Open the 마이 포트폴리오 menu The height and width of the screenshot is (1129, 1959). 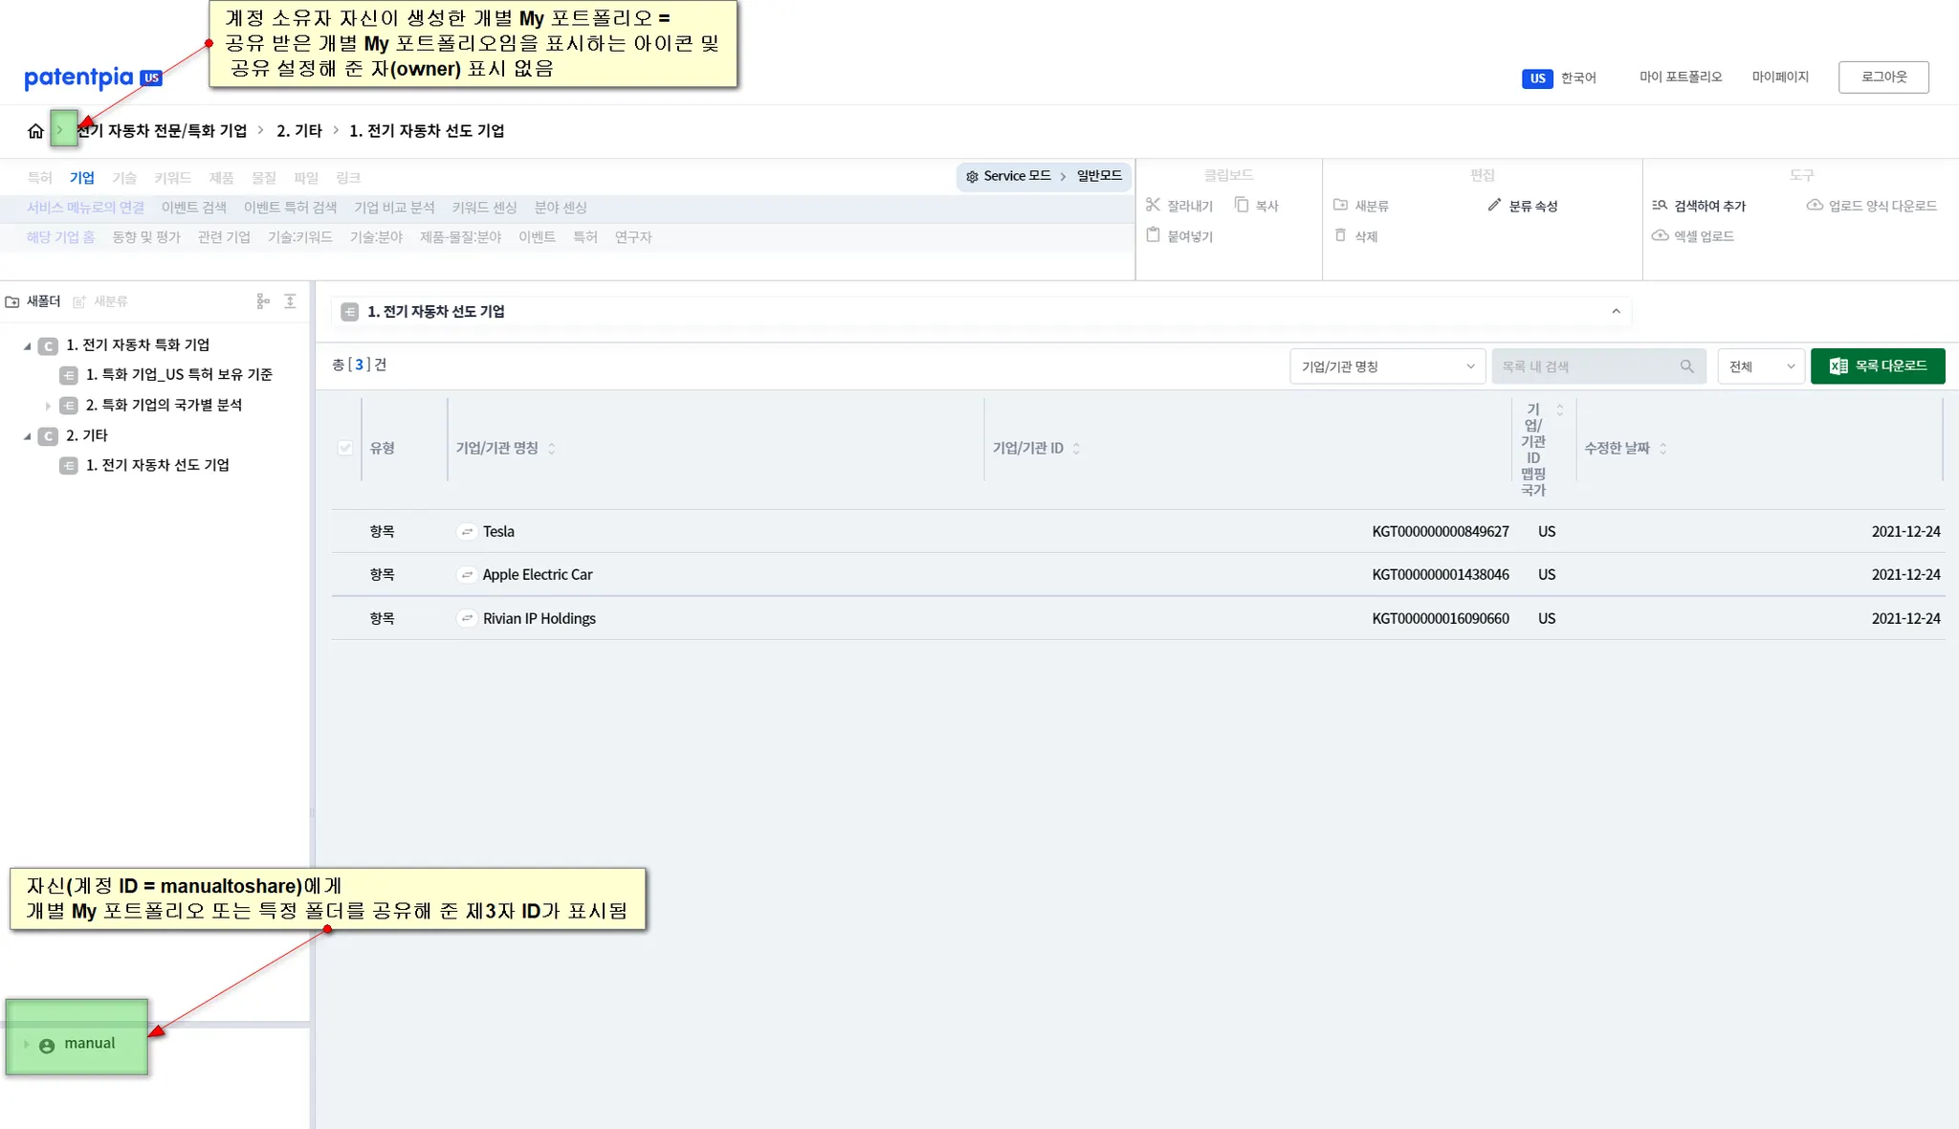pos(1680,77)
